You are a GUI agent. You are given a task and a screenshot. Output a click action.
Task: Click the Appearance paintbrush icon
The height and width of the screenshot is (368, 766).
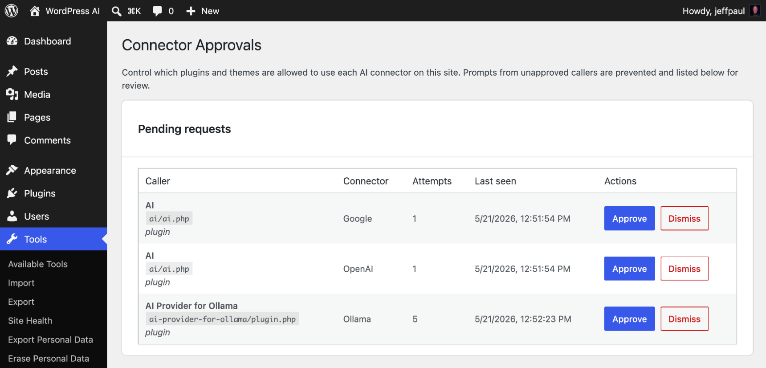click(12, 170)
